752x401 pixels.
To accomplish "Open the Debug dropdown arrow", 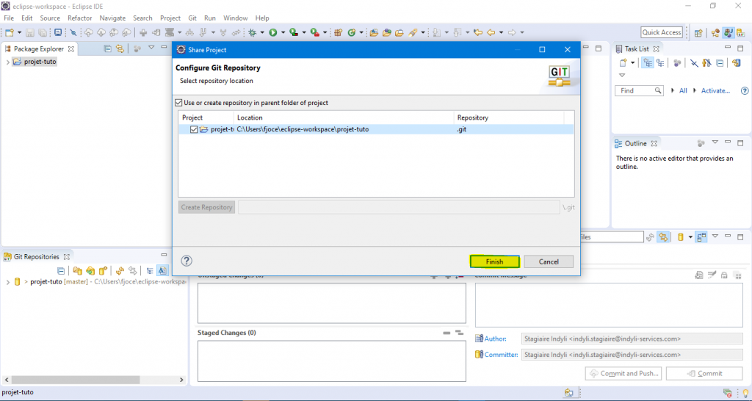I will pyautogui.click(x=262, y=32).
